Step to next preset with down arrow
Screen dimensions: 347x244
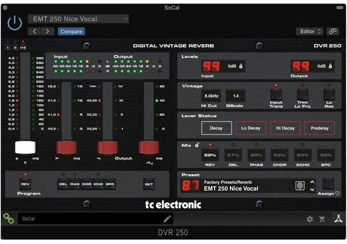[312, 189]
